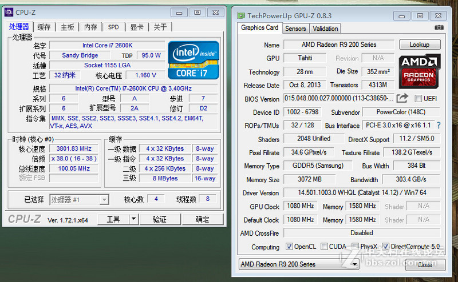Toggle the UEFI checkbox
This screenshot has width=458, height=282.
tap(418, 98)
